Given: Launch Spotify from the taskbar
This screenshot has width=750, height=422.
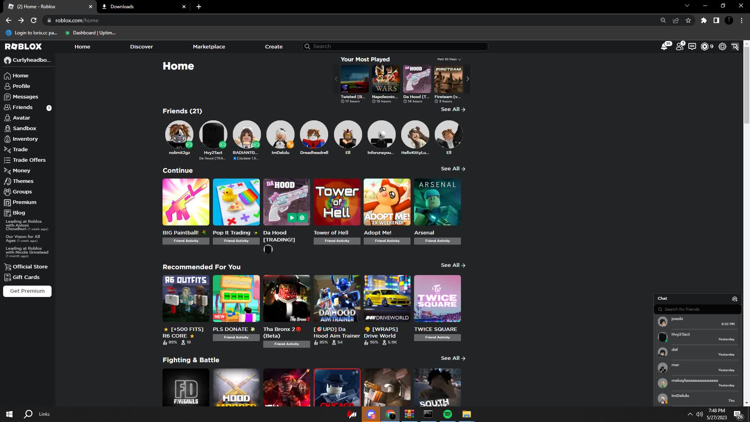Looking at the screenshot, I should 448,414.
